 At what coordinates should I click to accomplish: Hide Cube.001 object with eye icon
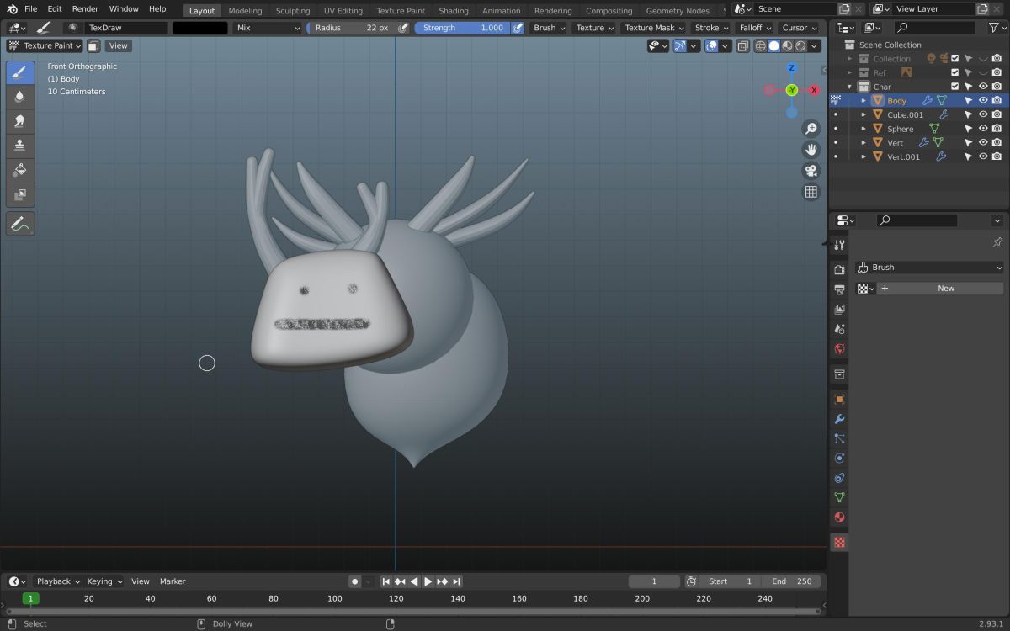982,114
